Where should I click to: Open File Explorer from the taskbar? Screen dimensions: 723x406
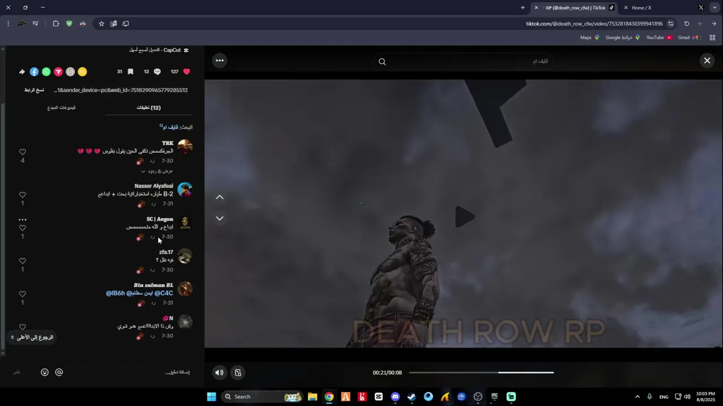312,396
